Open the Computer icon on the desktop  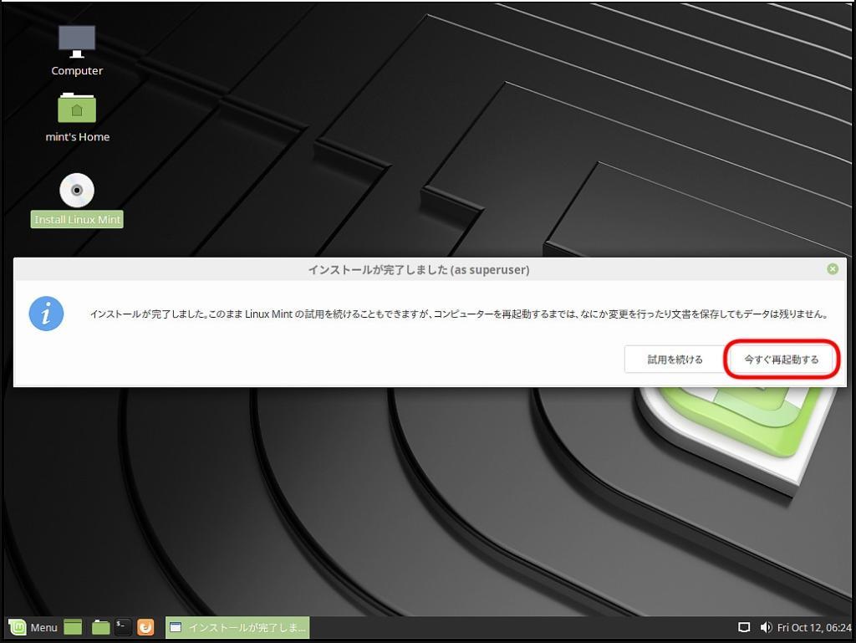coord(76,38)
